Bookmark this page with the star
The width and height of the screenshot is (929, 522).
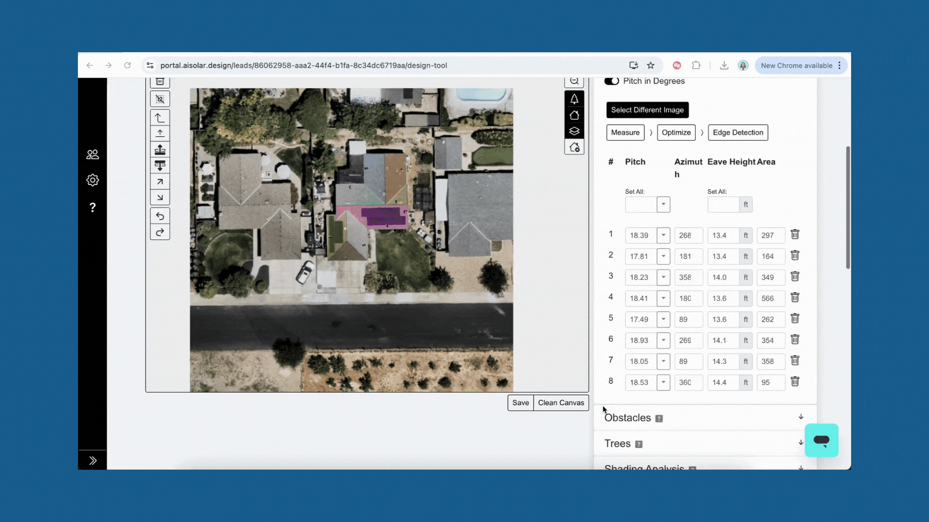point(651,65)
